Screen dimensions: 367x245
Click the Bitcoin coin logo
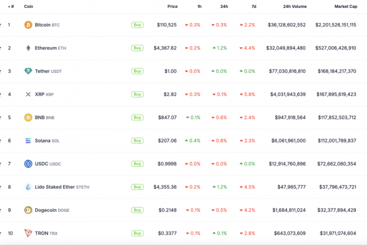point(28,25)
